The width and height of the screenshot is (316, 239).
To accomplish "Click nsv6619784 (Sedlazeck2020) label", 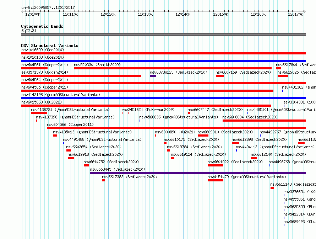I will pyautogui.click(x=195, y=147).
